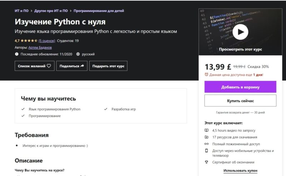Click the share arrow icon
286x176 pixels.
pyautogui.click(x=82, y=66)
